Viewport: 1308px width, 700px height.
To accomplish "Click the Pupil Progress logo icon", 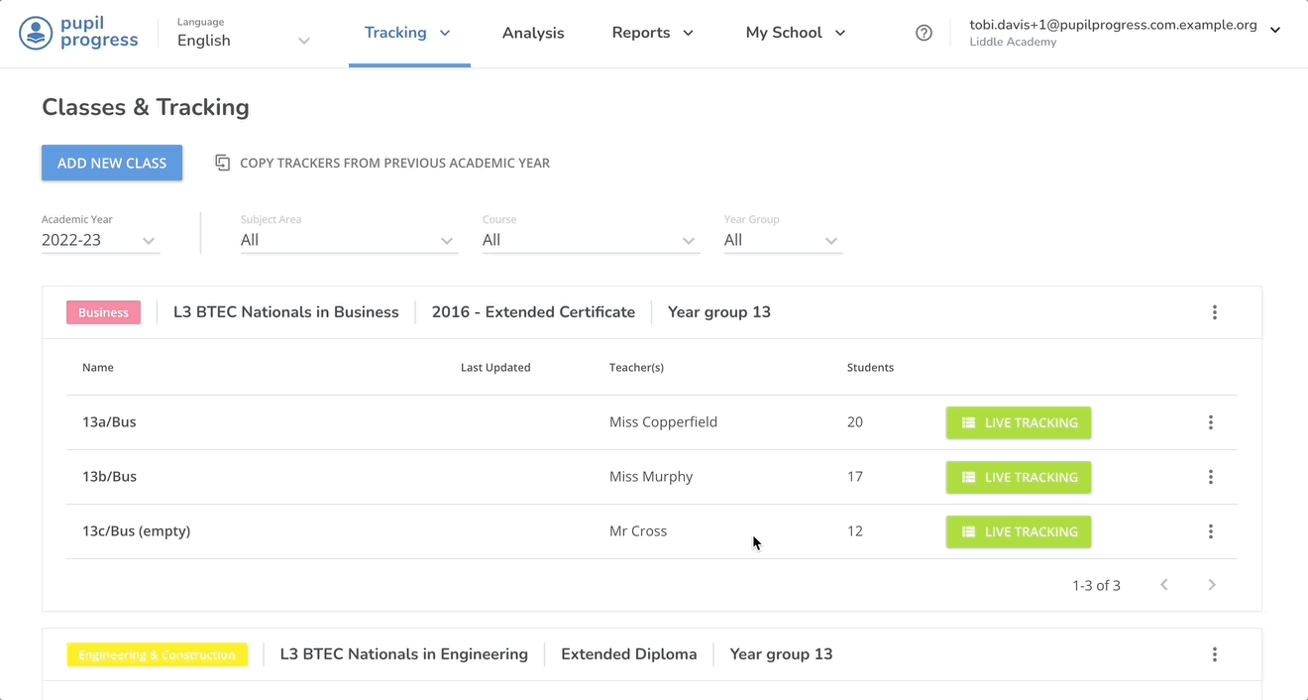I will click(x=36, y=33).
